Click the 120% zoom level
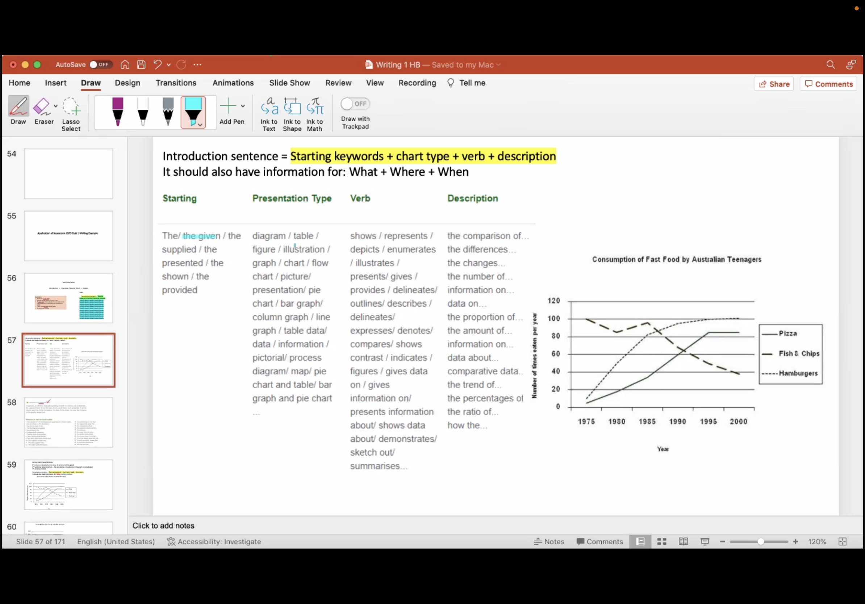Viewport: 865px width, 604px height. tap(817, 541)
